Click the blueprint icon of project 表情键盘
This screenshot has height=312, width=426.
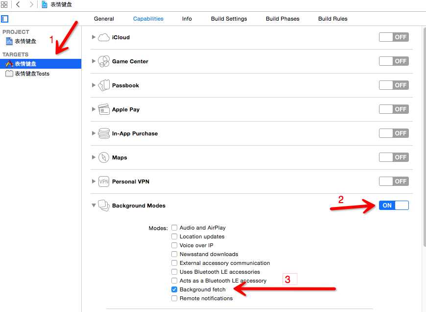point(9,41)
